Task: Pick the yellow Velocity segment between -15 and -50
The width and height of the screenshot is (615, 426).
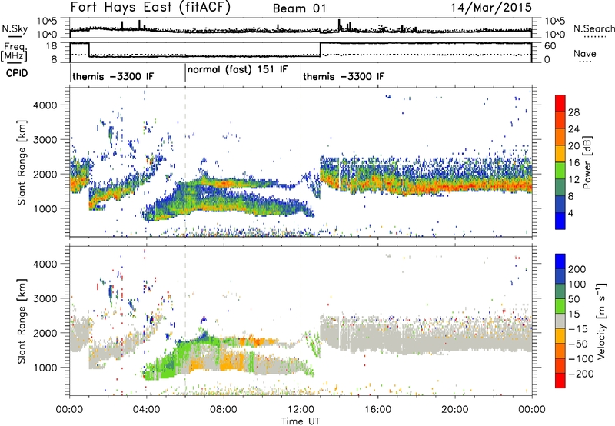Action: pyautogui.click(x=560, y=336)
